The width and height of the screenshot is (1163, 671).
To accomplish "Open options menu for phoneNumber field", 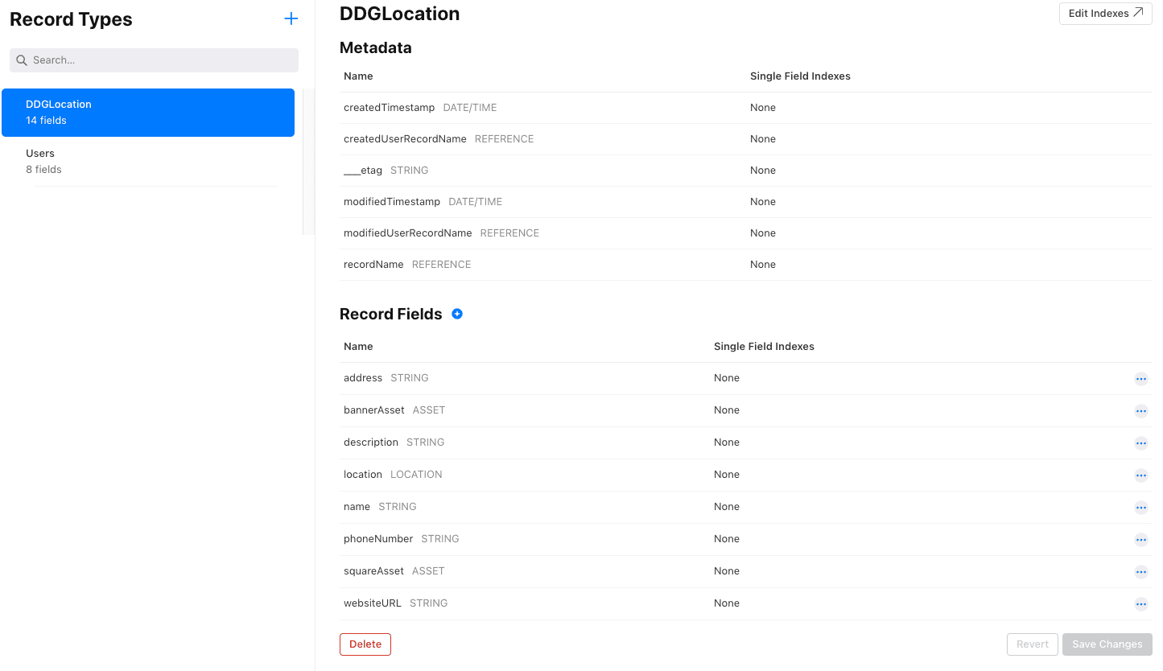I will point(1140,540).
